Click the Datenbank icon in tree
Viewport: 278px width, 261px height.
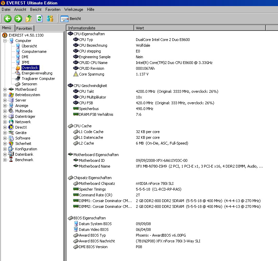coord(11,154)
